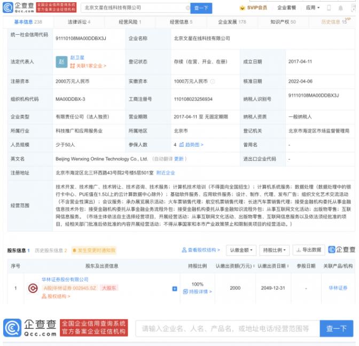Select the 历史股东信息 sub-tab
This screenshot has width=359, height=346.
pos(51,250)
